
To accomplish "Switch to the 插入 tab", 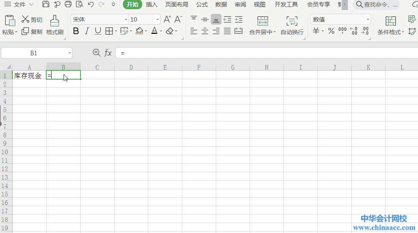I will tap(152, 5).
